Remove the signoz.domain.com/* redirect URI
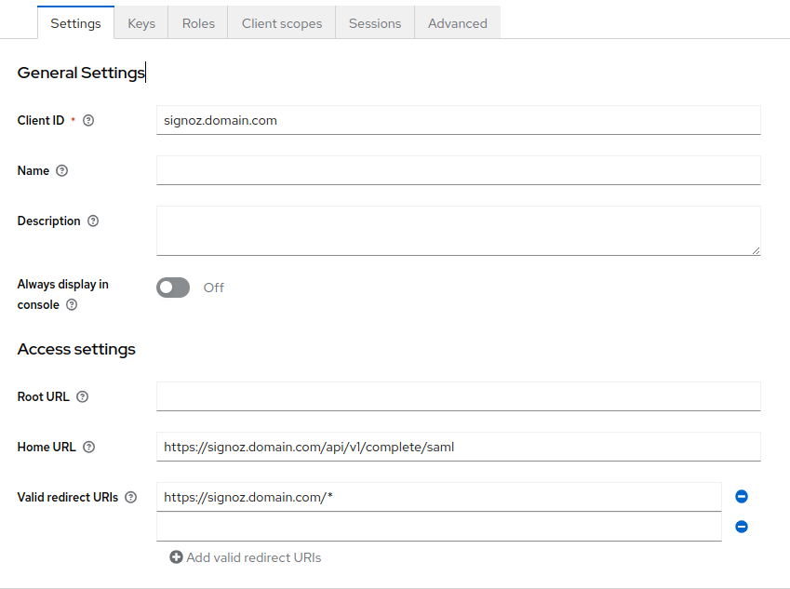 pos(742,497)
